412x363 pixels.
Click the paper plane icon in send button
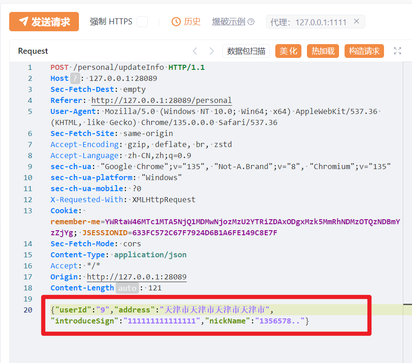coord(23,22)
